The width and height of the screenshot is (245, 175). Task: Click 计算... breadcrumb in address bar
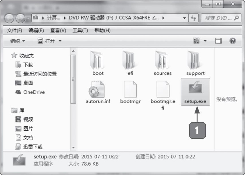tap(53, 18)
